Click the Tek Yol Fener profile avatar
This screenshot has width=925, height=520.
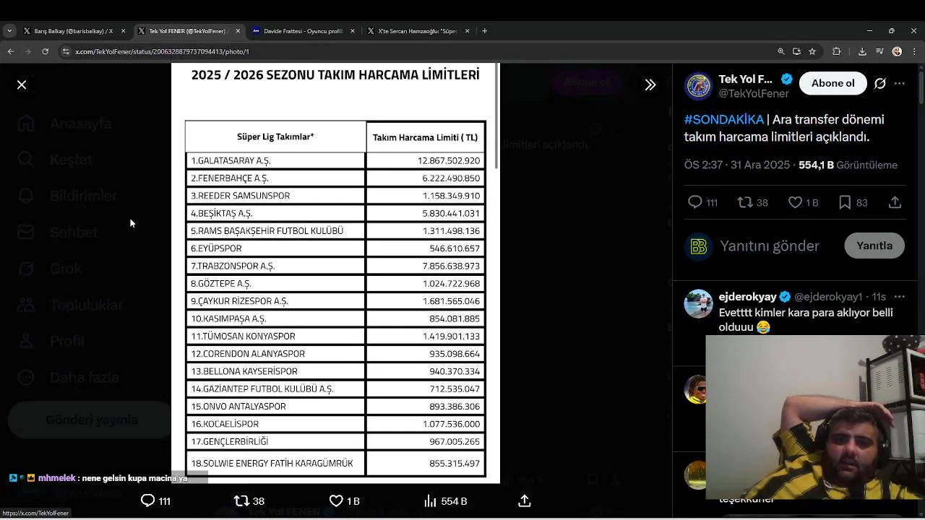click(698, 86)
